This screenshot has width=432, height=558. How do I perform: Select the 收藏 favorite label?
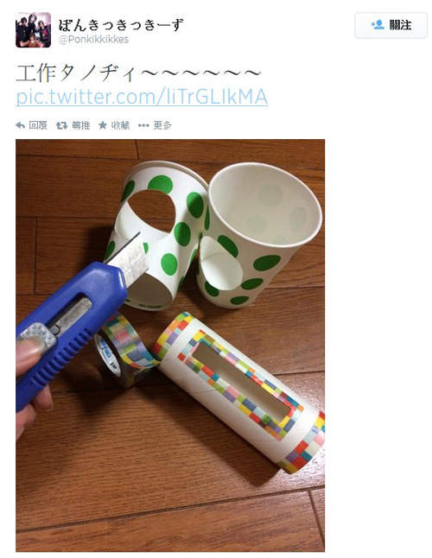120,125
